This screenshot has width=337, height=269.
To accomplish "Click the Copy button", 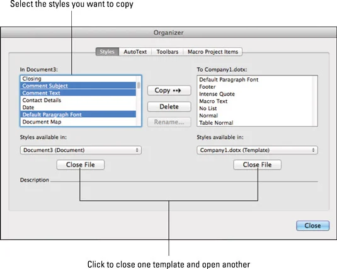I will (x=169, y=90).
